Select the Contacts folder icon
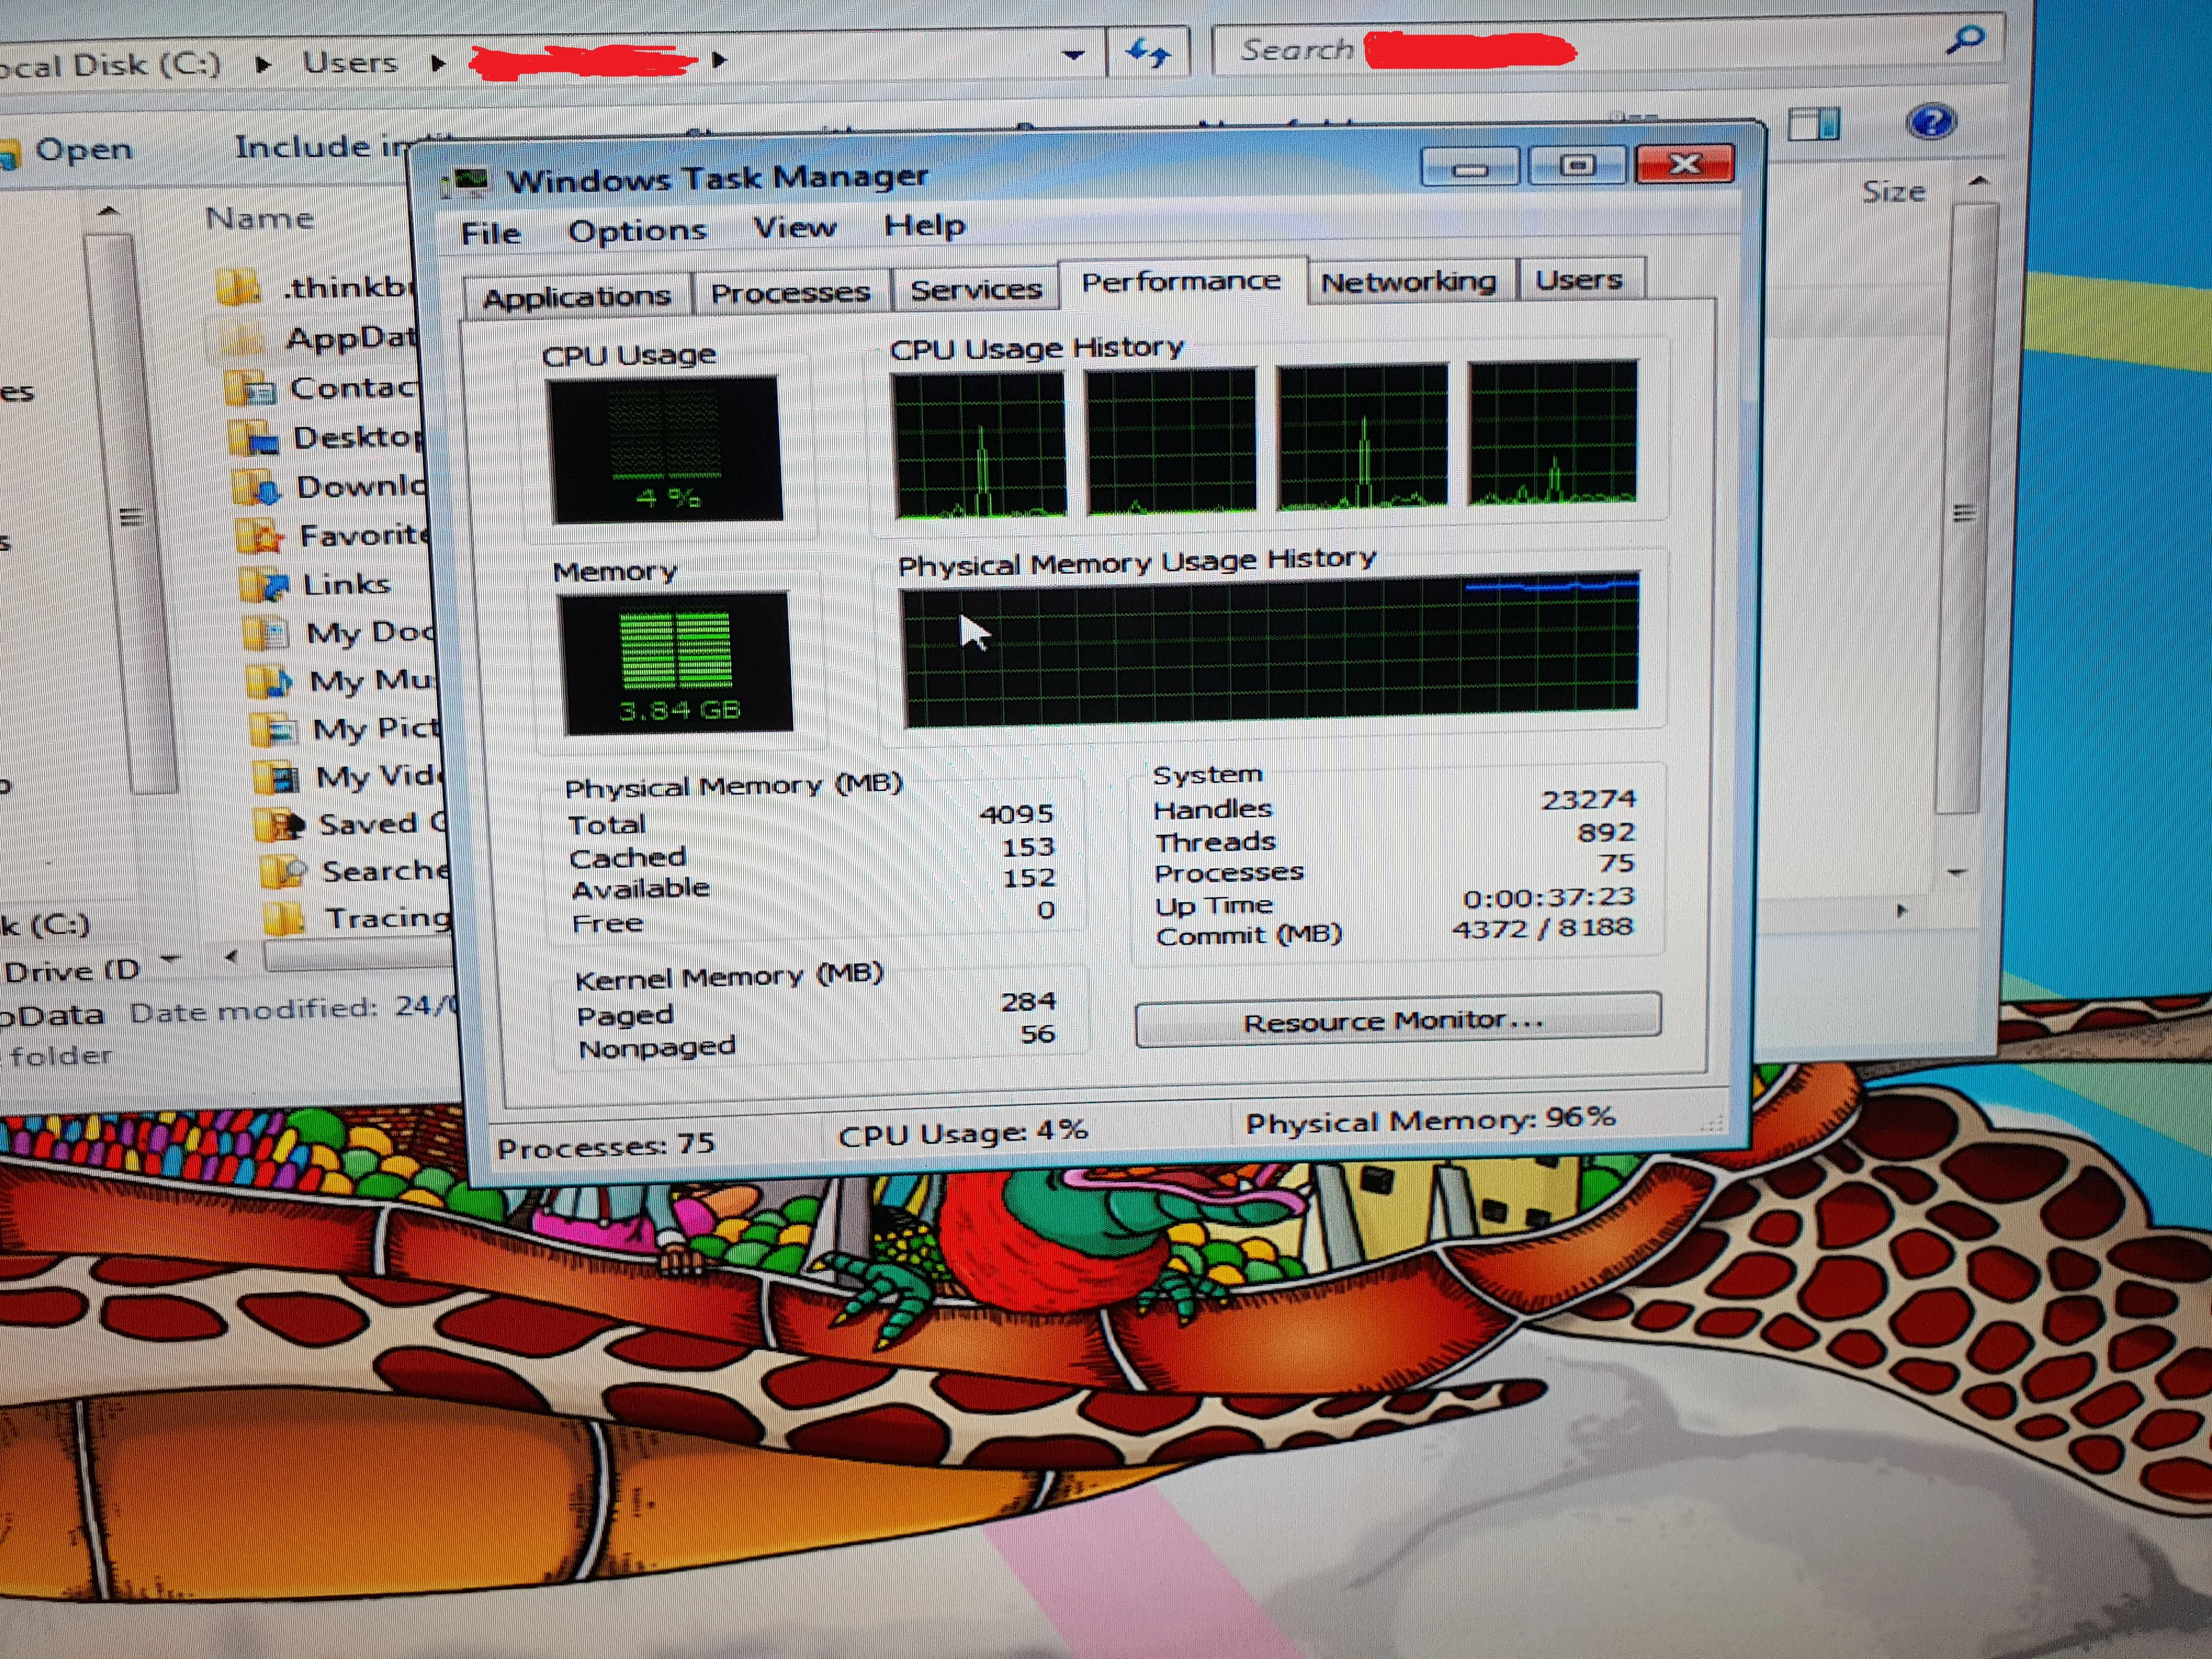Viewport: 2212px width, 1659px height. (250, 388)
